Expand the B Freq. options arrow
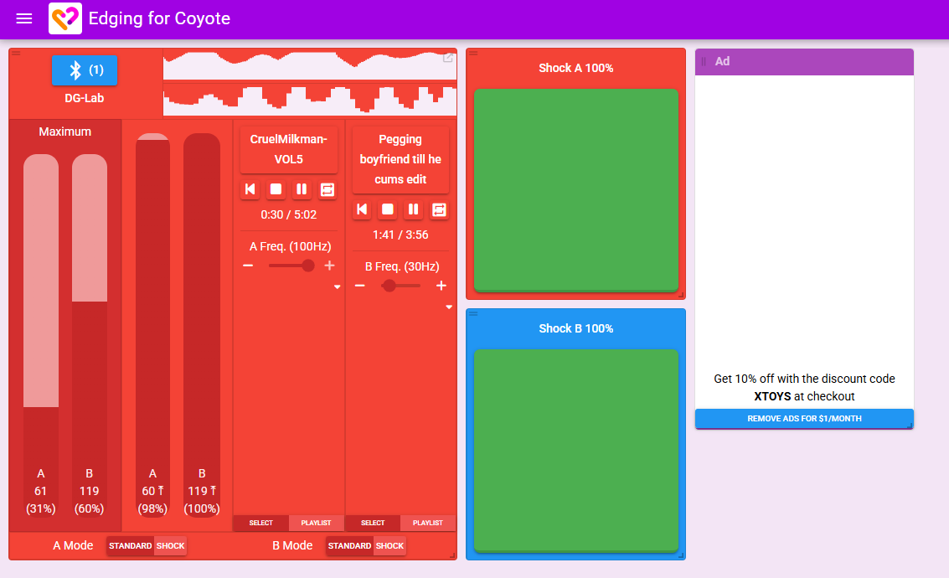The width and height of the screenshot is (949, 578). pyautogui.click(x=449, y=307)
